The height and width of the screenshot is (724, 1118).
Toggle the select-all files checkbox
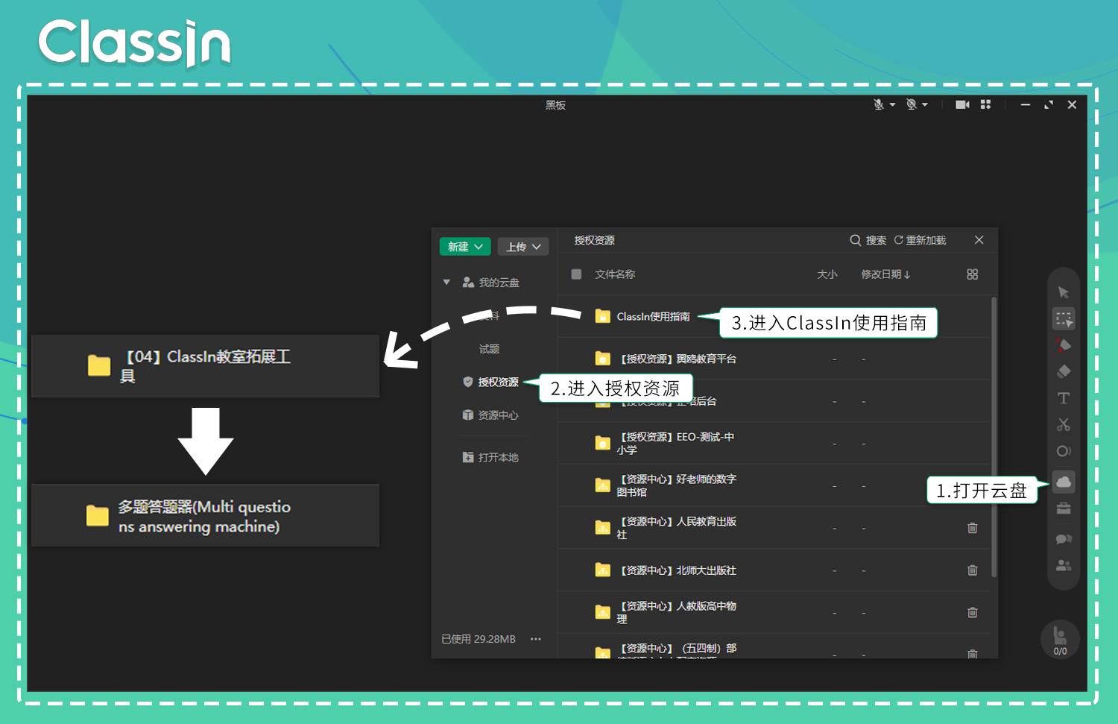576,274
